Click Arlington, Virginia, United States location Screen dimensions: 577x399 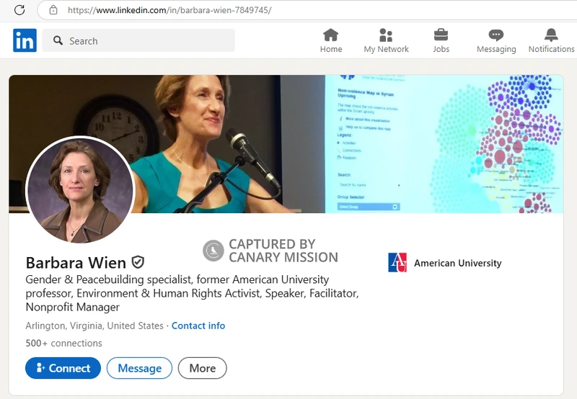(94, 326)
